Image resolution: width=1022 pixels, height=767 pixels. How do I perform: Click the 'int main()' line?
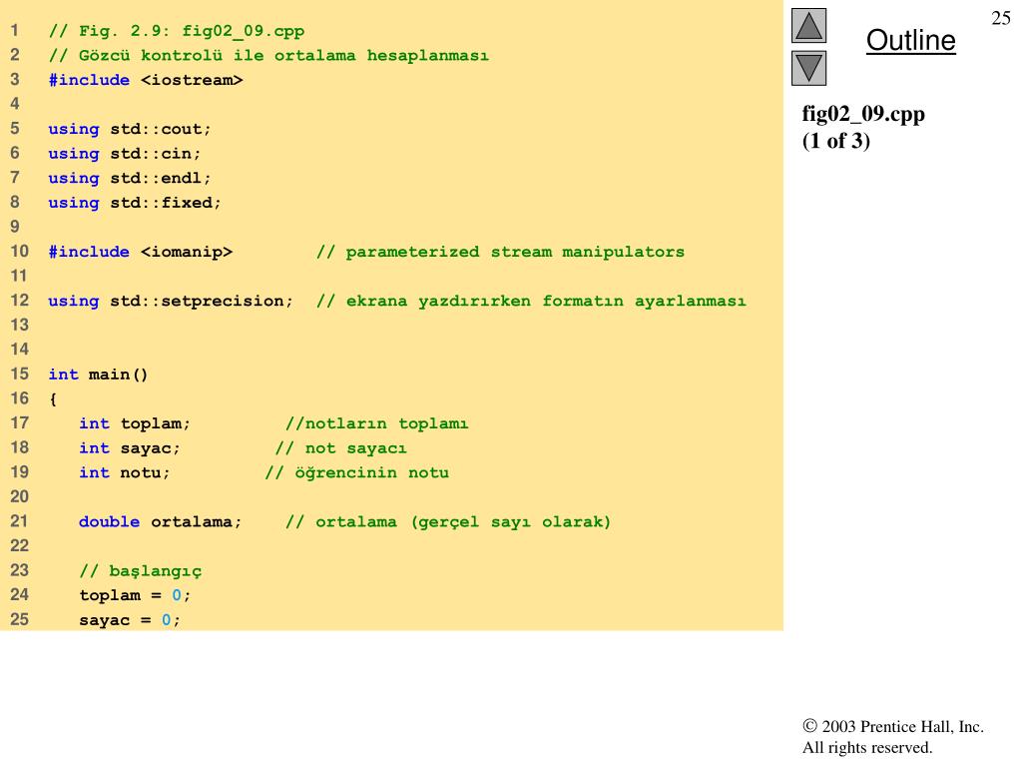(99, 375)
